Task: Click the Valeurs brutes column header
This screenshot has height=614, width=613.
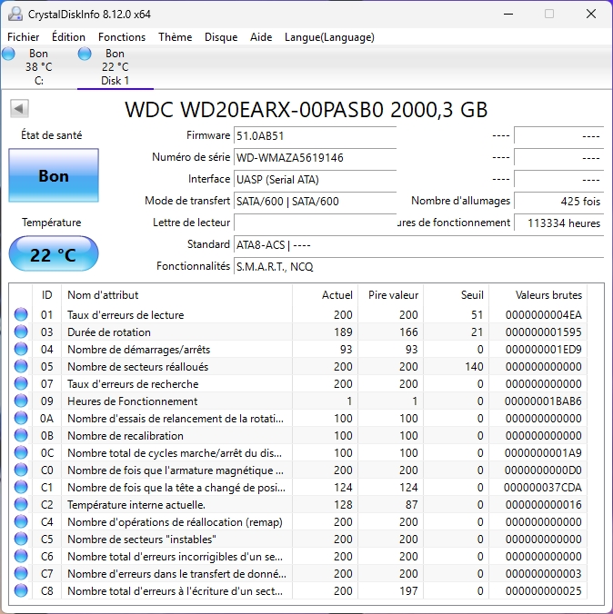Action: coord(538,295)
